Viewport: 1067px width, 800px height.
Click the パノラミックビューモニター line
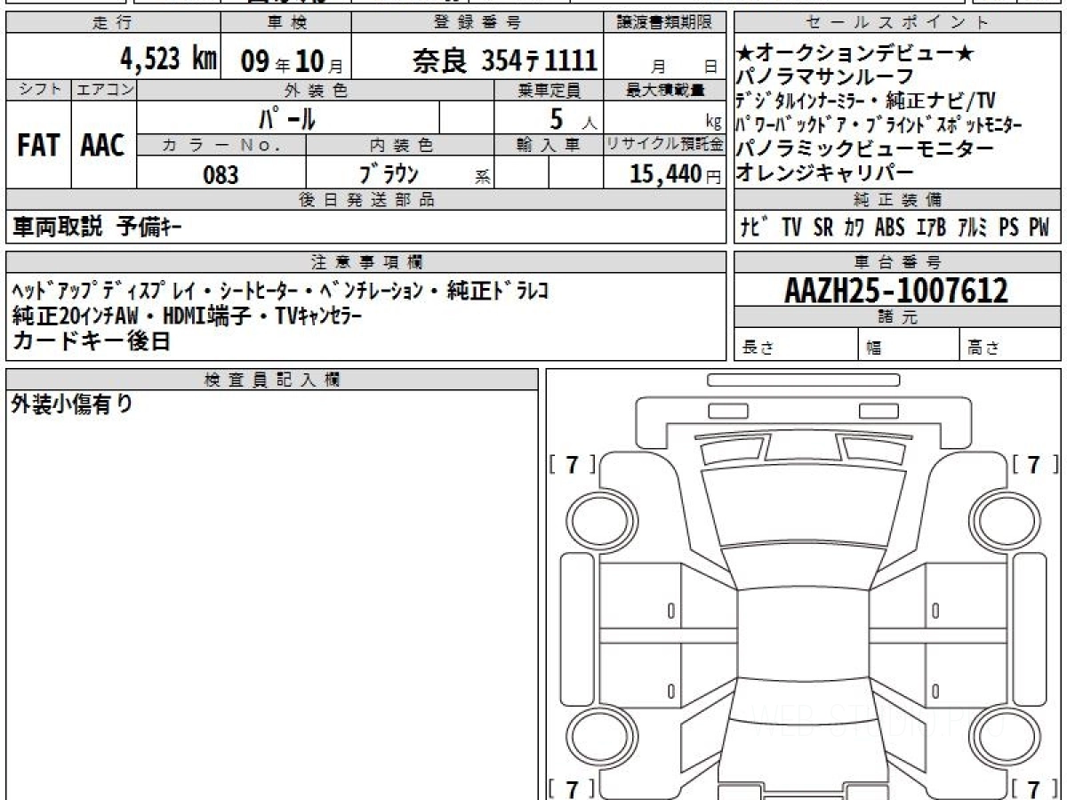coord(866,148)
